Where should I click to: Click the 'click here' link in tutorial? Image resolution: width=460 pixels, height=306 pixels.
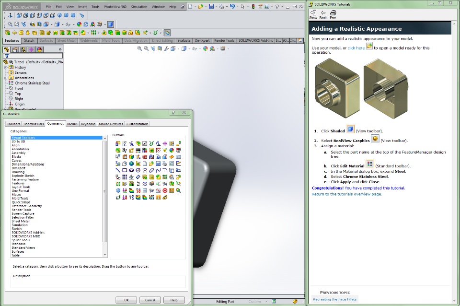[356, 48]
